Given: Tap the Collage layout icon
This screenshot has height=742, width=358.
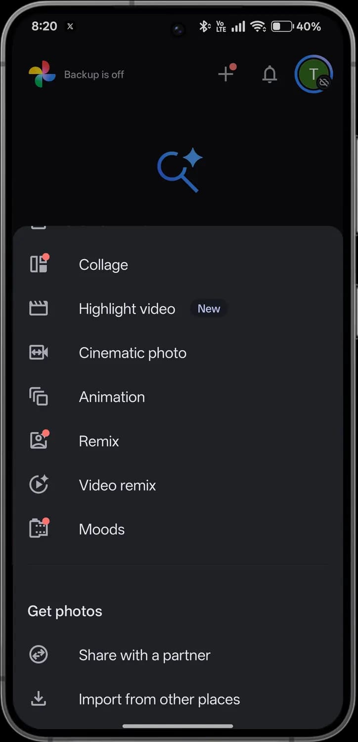Looking at the screenshot, I should [x=39, y=264].
